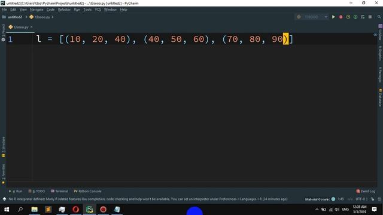Click the untitled2 breadcrumb in navigation bar
The image size is (383, 215).
coord(12,17)
